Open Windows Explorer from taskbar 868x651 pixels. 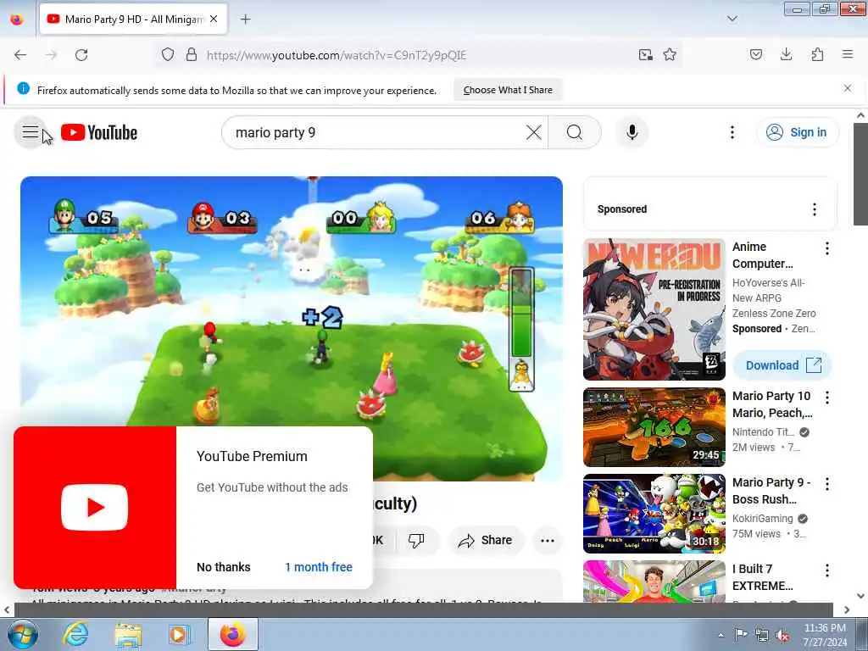tap(128, 634)
